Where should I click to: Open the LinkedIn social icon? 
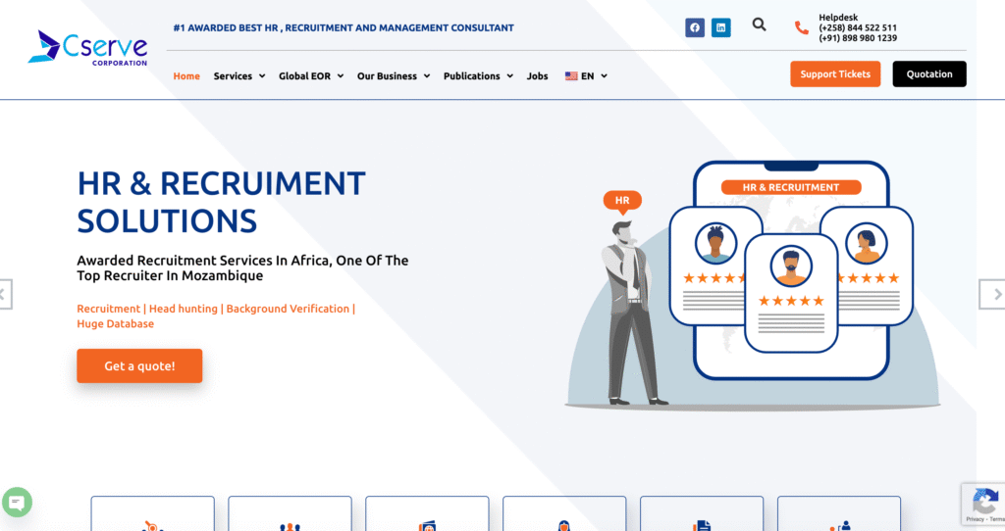click(x=721, y=27)
